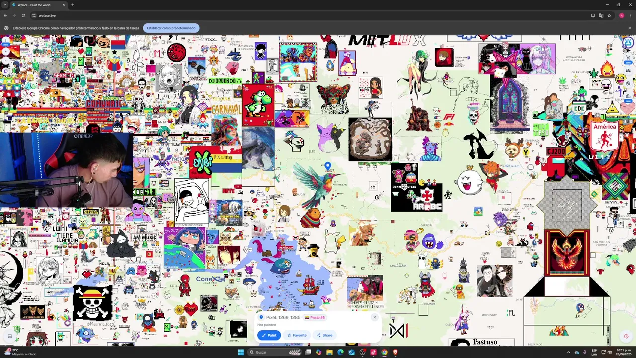Click the info circle button on the map
Screen dimensions: 636x358
[6, 40]
